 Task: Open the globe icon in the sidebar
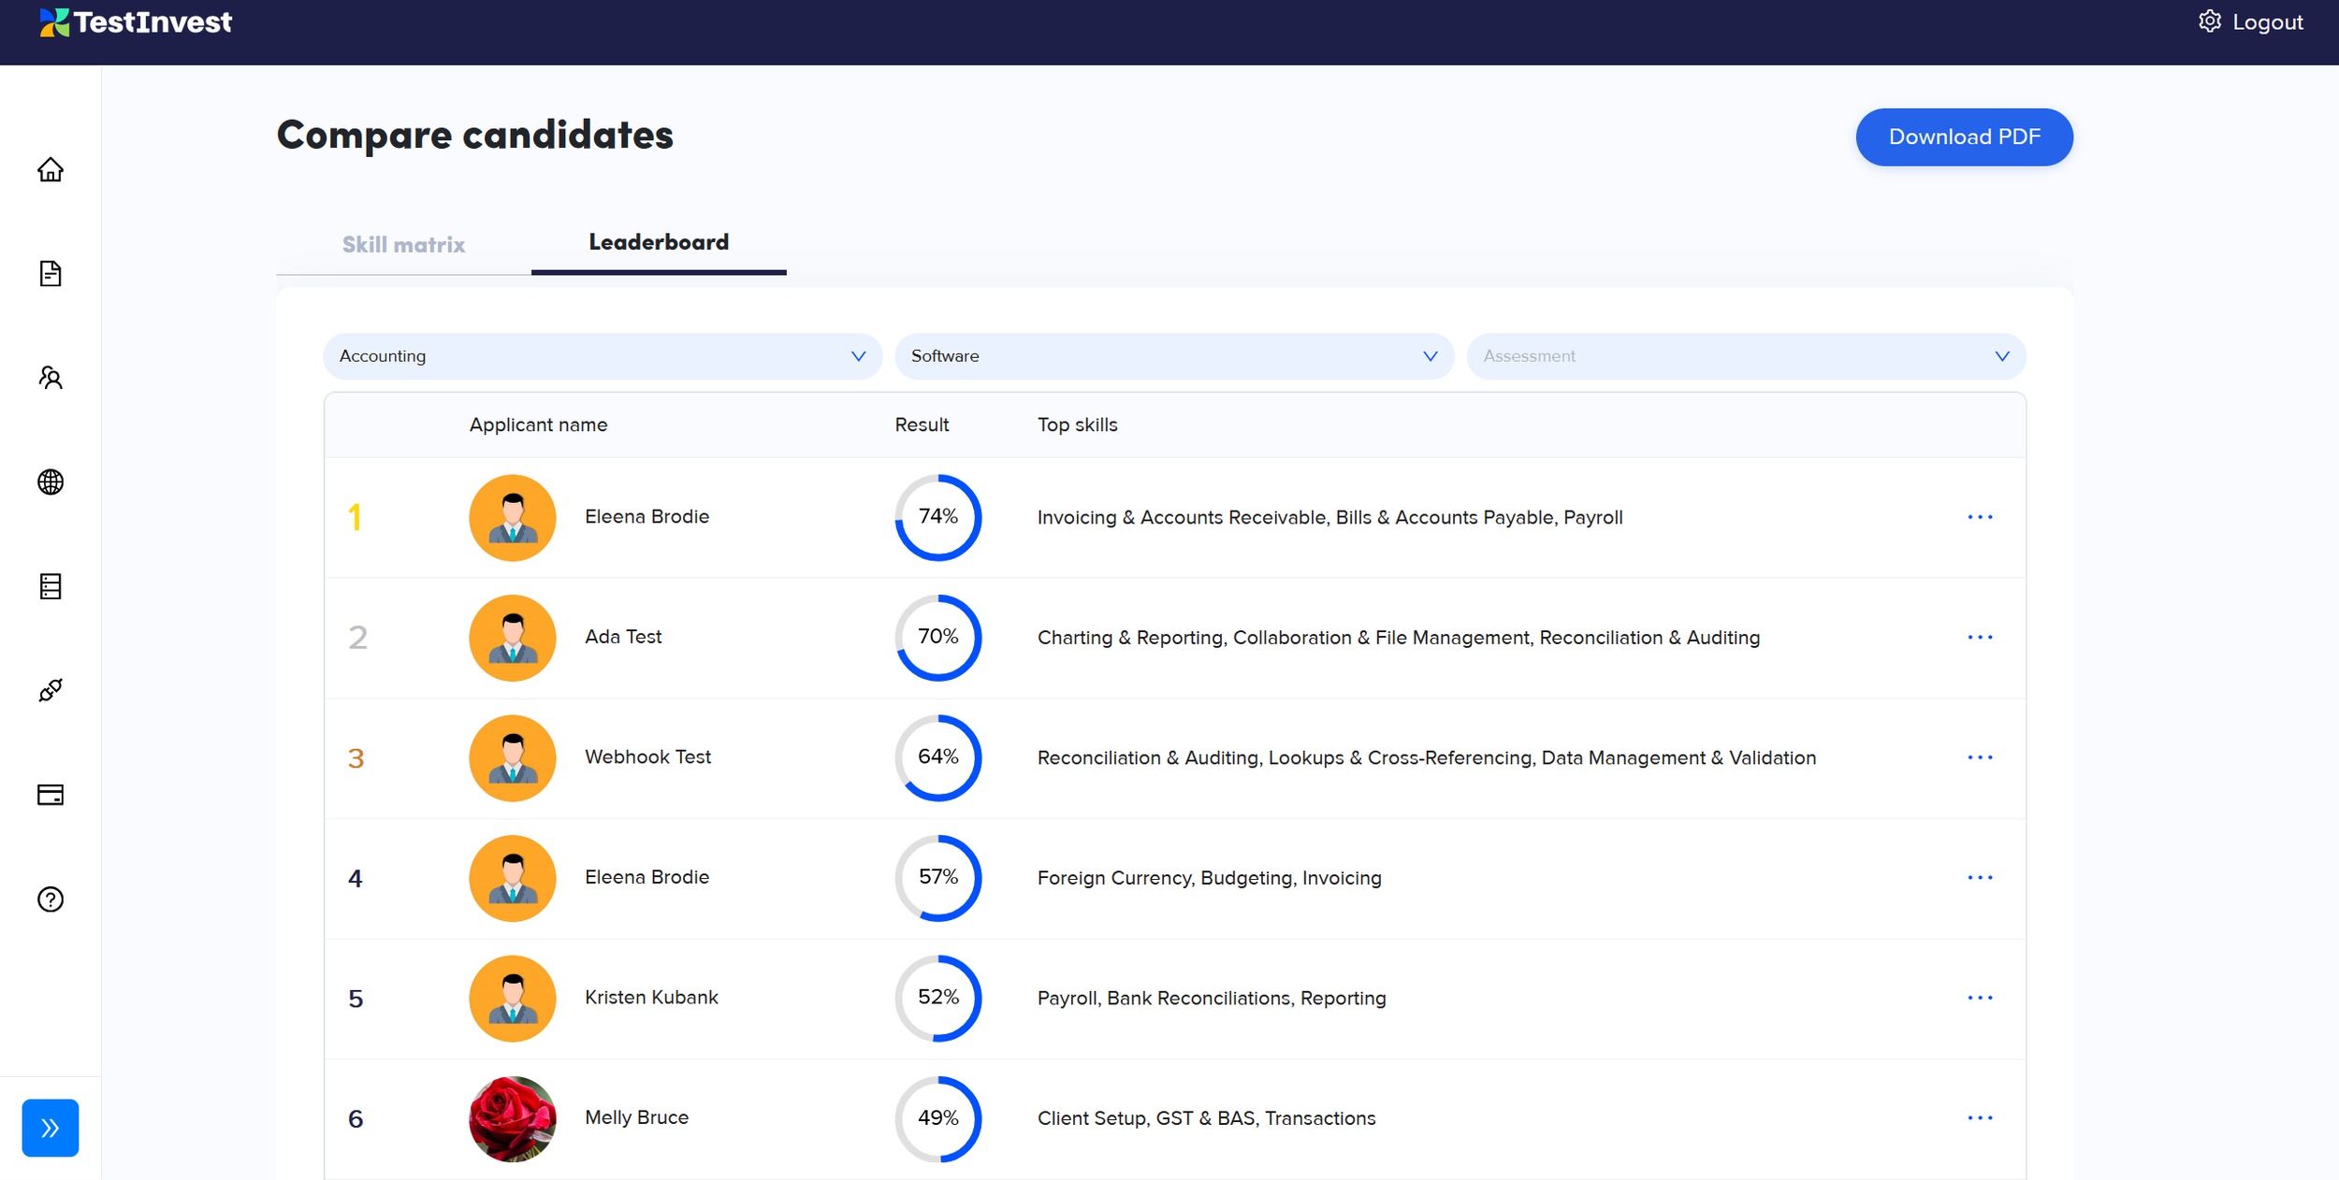[51, 482]
